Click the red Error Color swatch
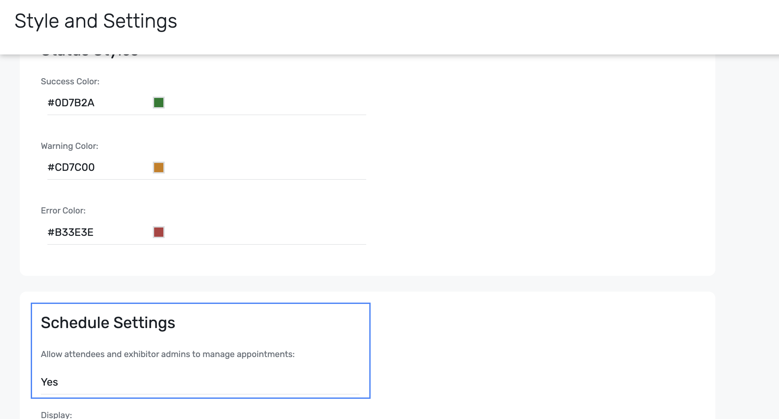The height and width of the screenshot is (419, 779). [x=159, y=232]
